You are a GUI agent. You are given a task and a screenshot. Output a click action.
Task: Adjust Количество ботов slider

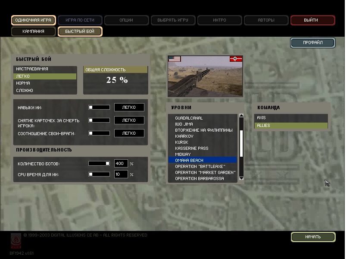click(x=99, y=164)
